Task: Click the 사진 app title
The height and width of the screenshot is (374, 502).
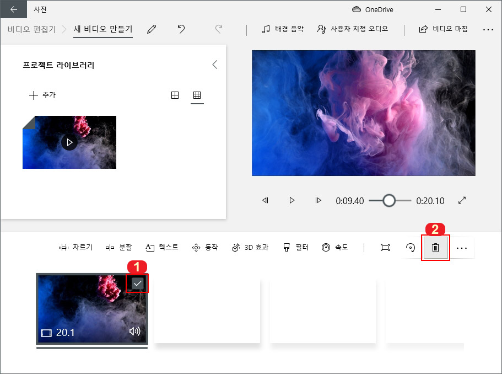Action: 40,9
